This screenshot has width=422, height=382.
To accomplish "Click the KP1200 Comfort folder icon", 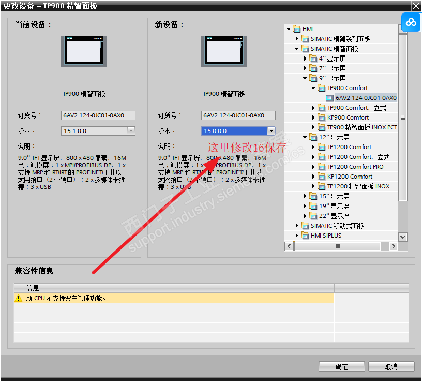I will pyautogui.click(x=321, y=177).
